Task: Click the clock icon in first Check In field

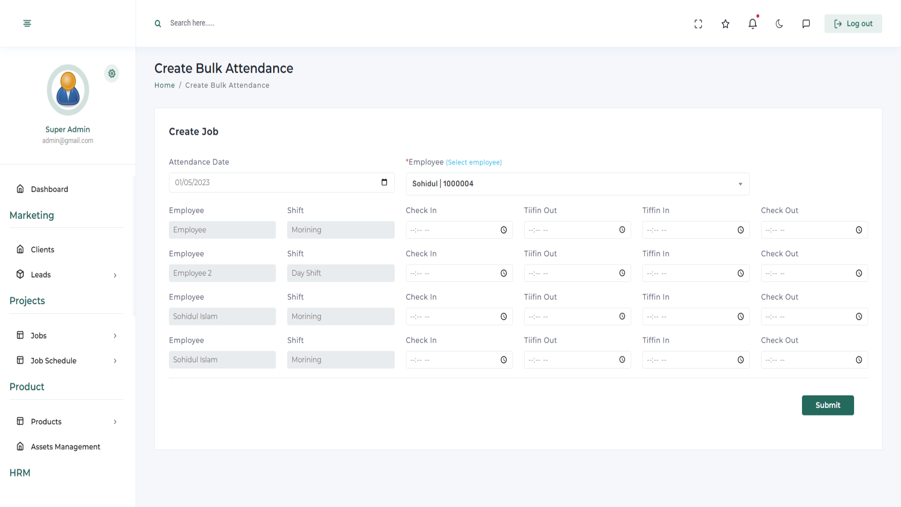Action: (504, 230)
